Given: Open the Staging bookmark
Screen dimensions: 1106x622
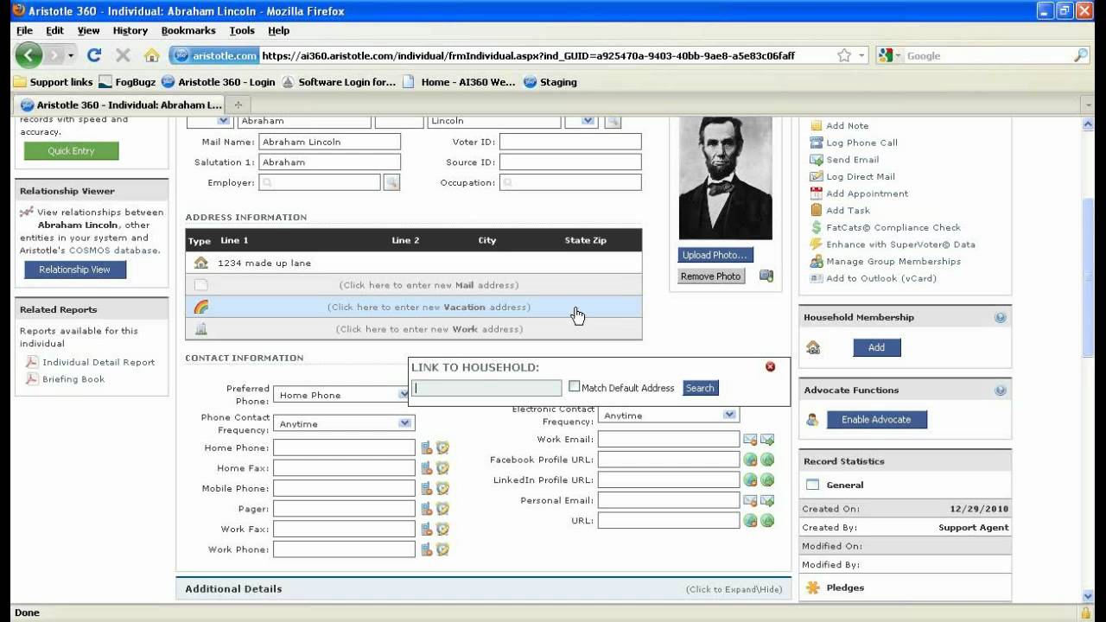Looking at the screenshot, I should pos(550,82).
